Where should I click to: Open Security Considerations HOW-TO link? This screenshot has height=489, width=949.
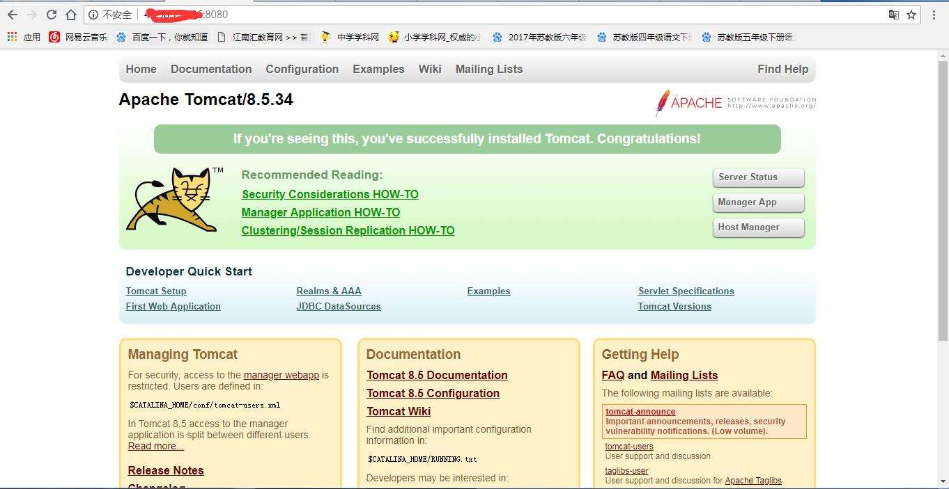330,194
